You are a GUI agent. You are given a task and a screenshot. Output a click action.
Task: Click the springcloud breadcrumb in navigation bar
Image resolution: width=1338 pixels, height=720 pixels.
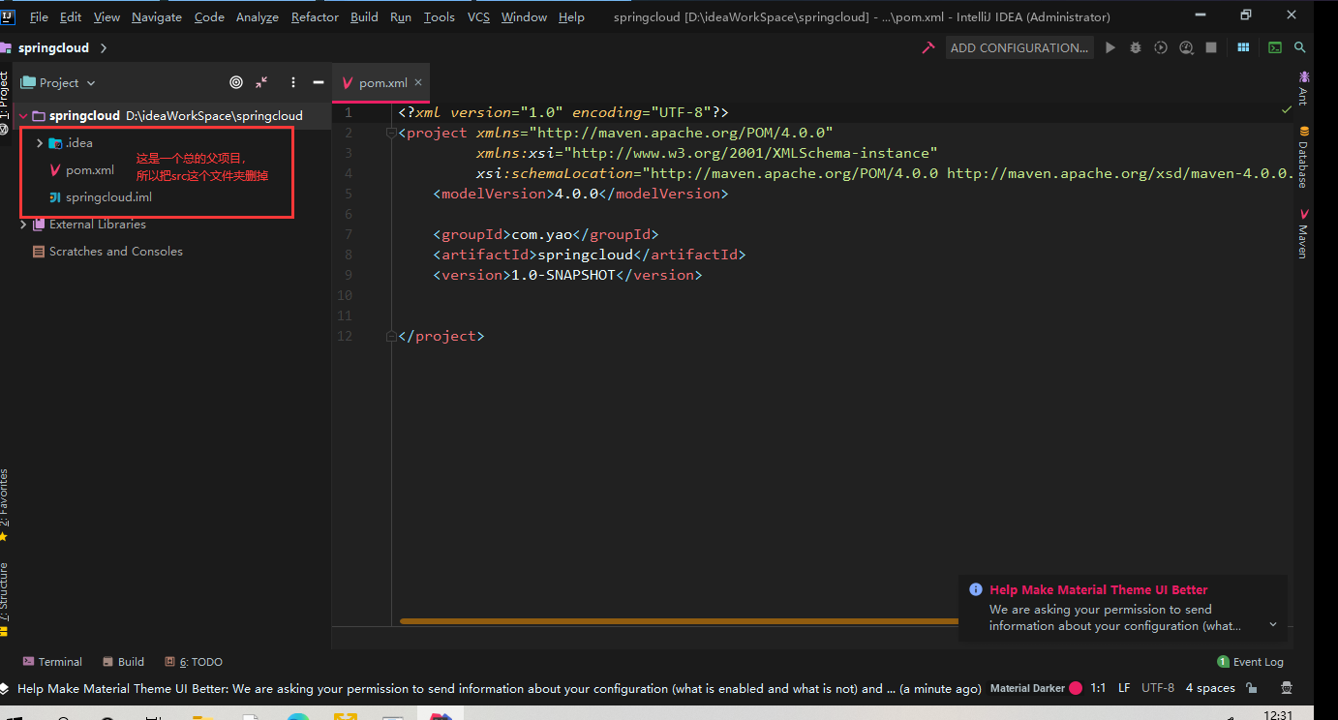(x=53, y=47)
